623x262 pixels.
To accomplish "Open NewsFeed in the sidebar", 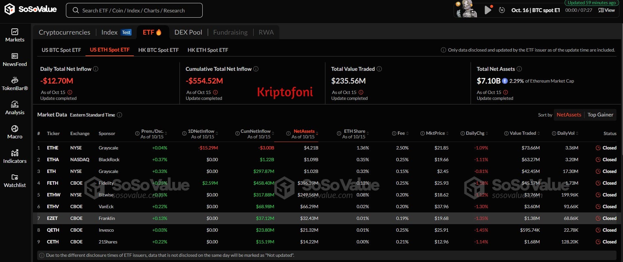I will coord(15,60).
